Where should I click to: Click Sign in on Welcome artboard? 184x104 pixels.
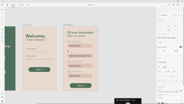click(x=39, y=70)
